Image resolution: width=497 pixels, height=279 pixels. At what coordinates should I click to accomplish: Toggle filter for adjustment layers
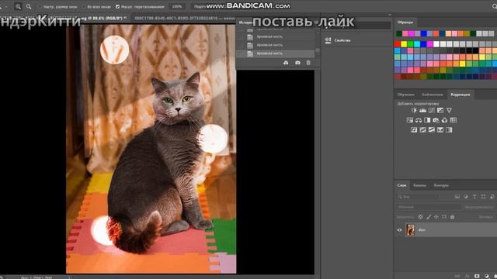pyautogui.click(x=466, y=196)
